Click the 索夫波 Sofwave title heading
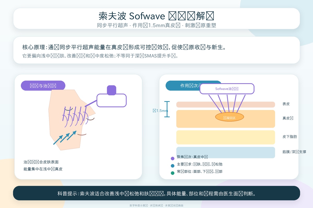 (x=156, y=16)
